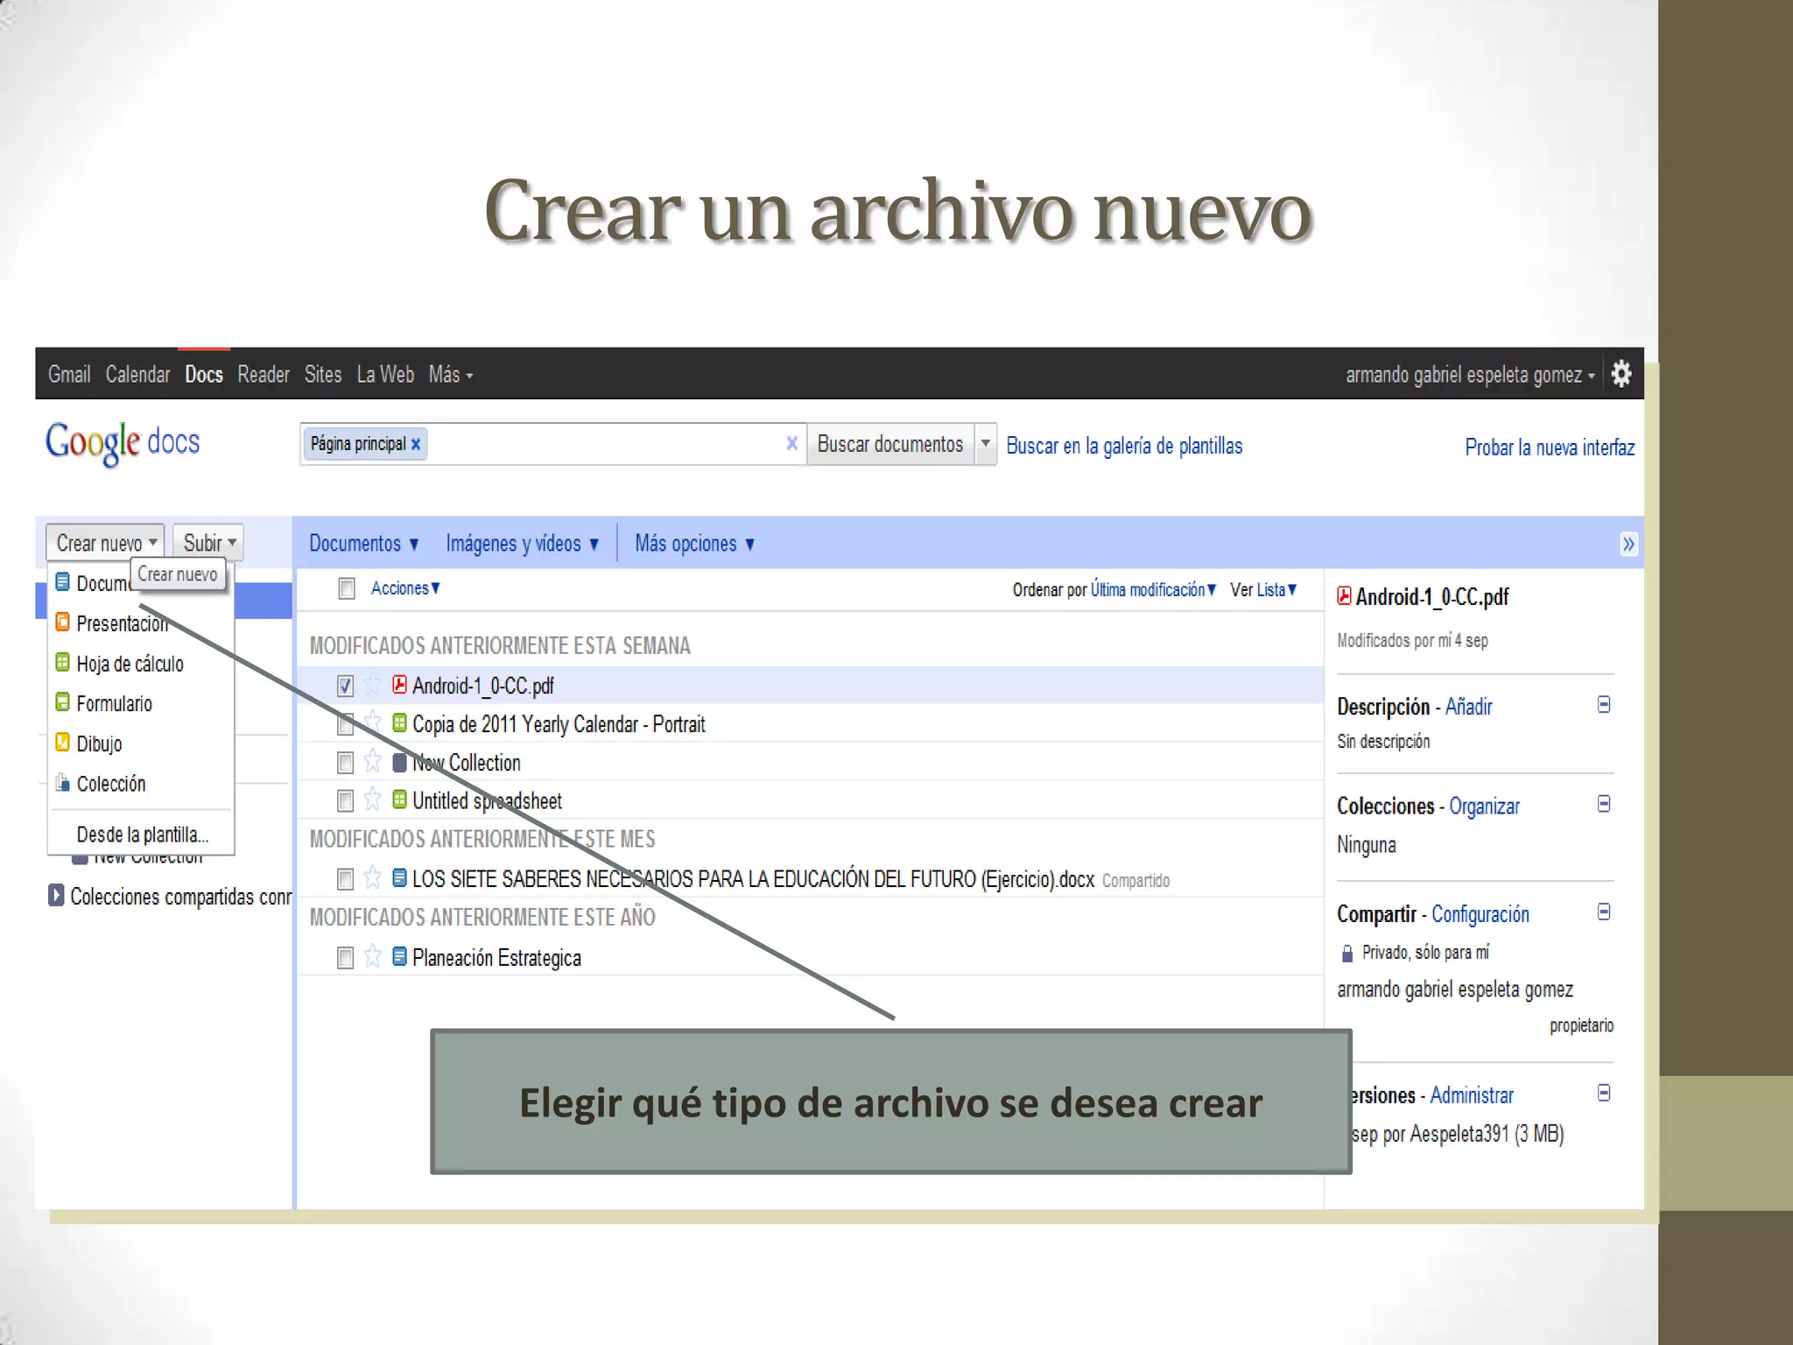1793x1345 pixels.
Task: Choose Colección from the menu
Action: point(101,784)
